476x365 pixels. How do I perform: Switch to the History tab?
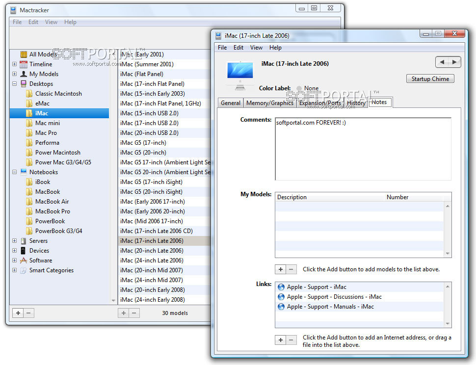point(356,103)
